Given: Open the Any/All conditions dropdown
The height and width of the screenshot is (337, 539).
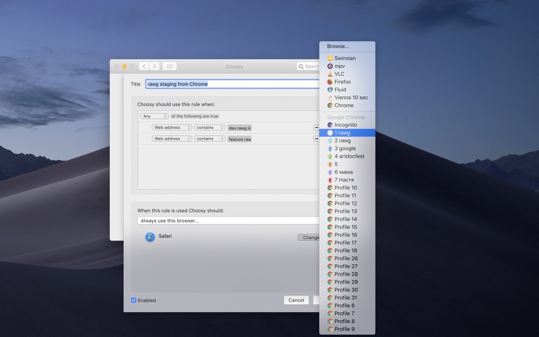Looking at the screenshot, I should pos(155,116).
